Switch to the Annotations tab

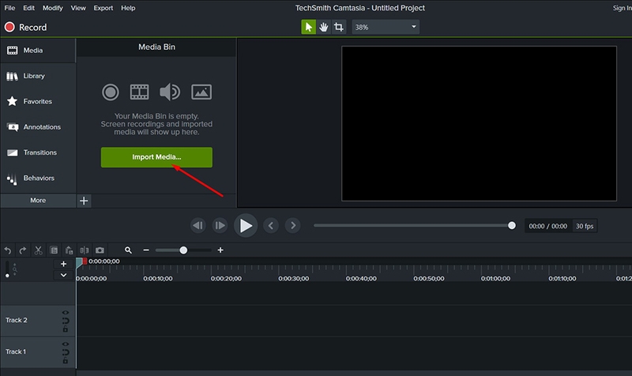click(x=38, y=127)
